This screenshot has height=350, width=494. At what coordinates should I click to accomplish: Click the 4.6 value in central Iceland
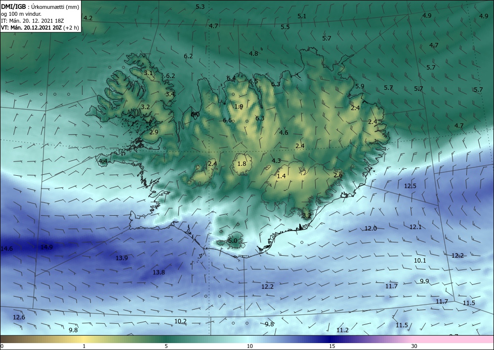click(284, 132)
